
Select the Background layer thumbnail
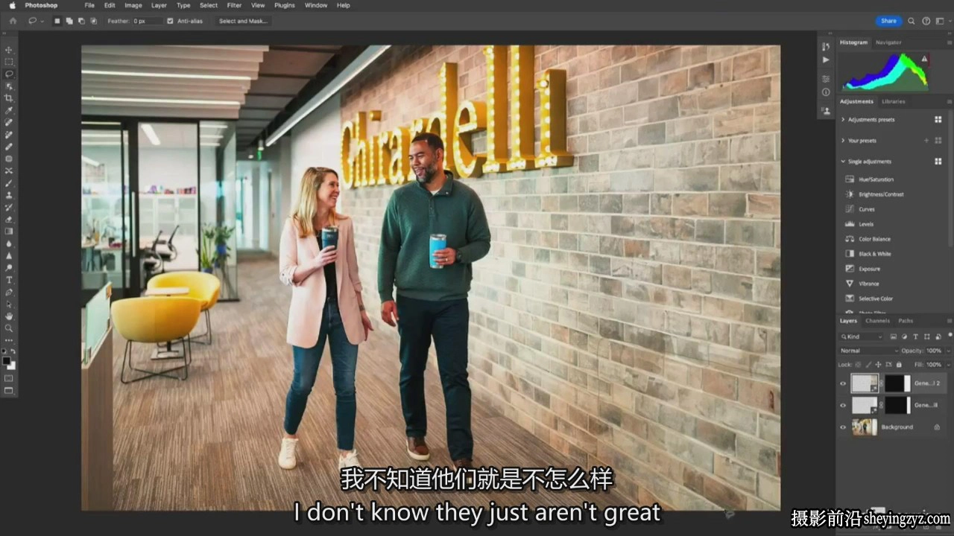(865, 427)
